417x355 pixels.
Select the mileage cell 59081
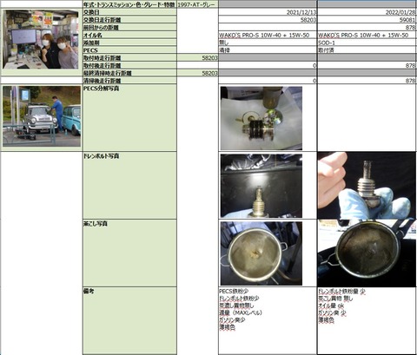[x=367, y=20]
